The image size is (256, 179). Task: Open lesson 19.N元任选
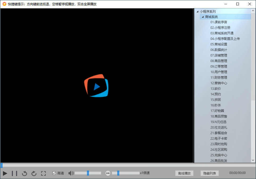[x=218, y=122]
